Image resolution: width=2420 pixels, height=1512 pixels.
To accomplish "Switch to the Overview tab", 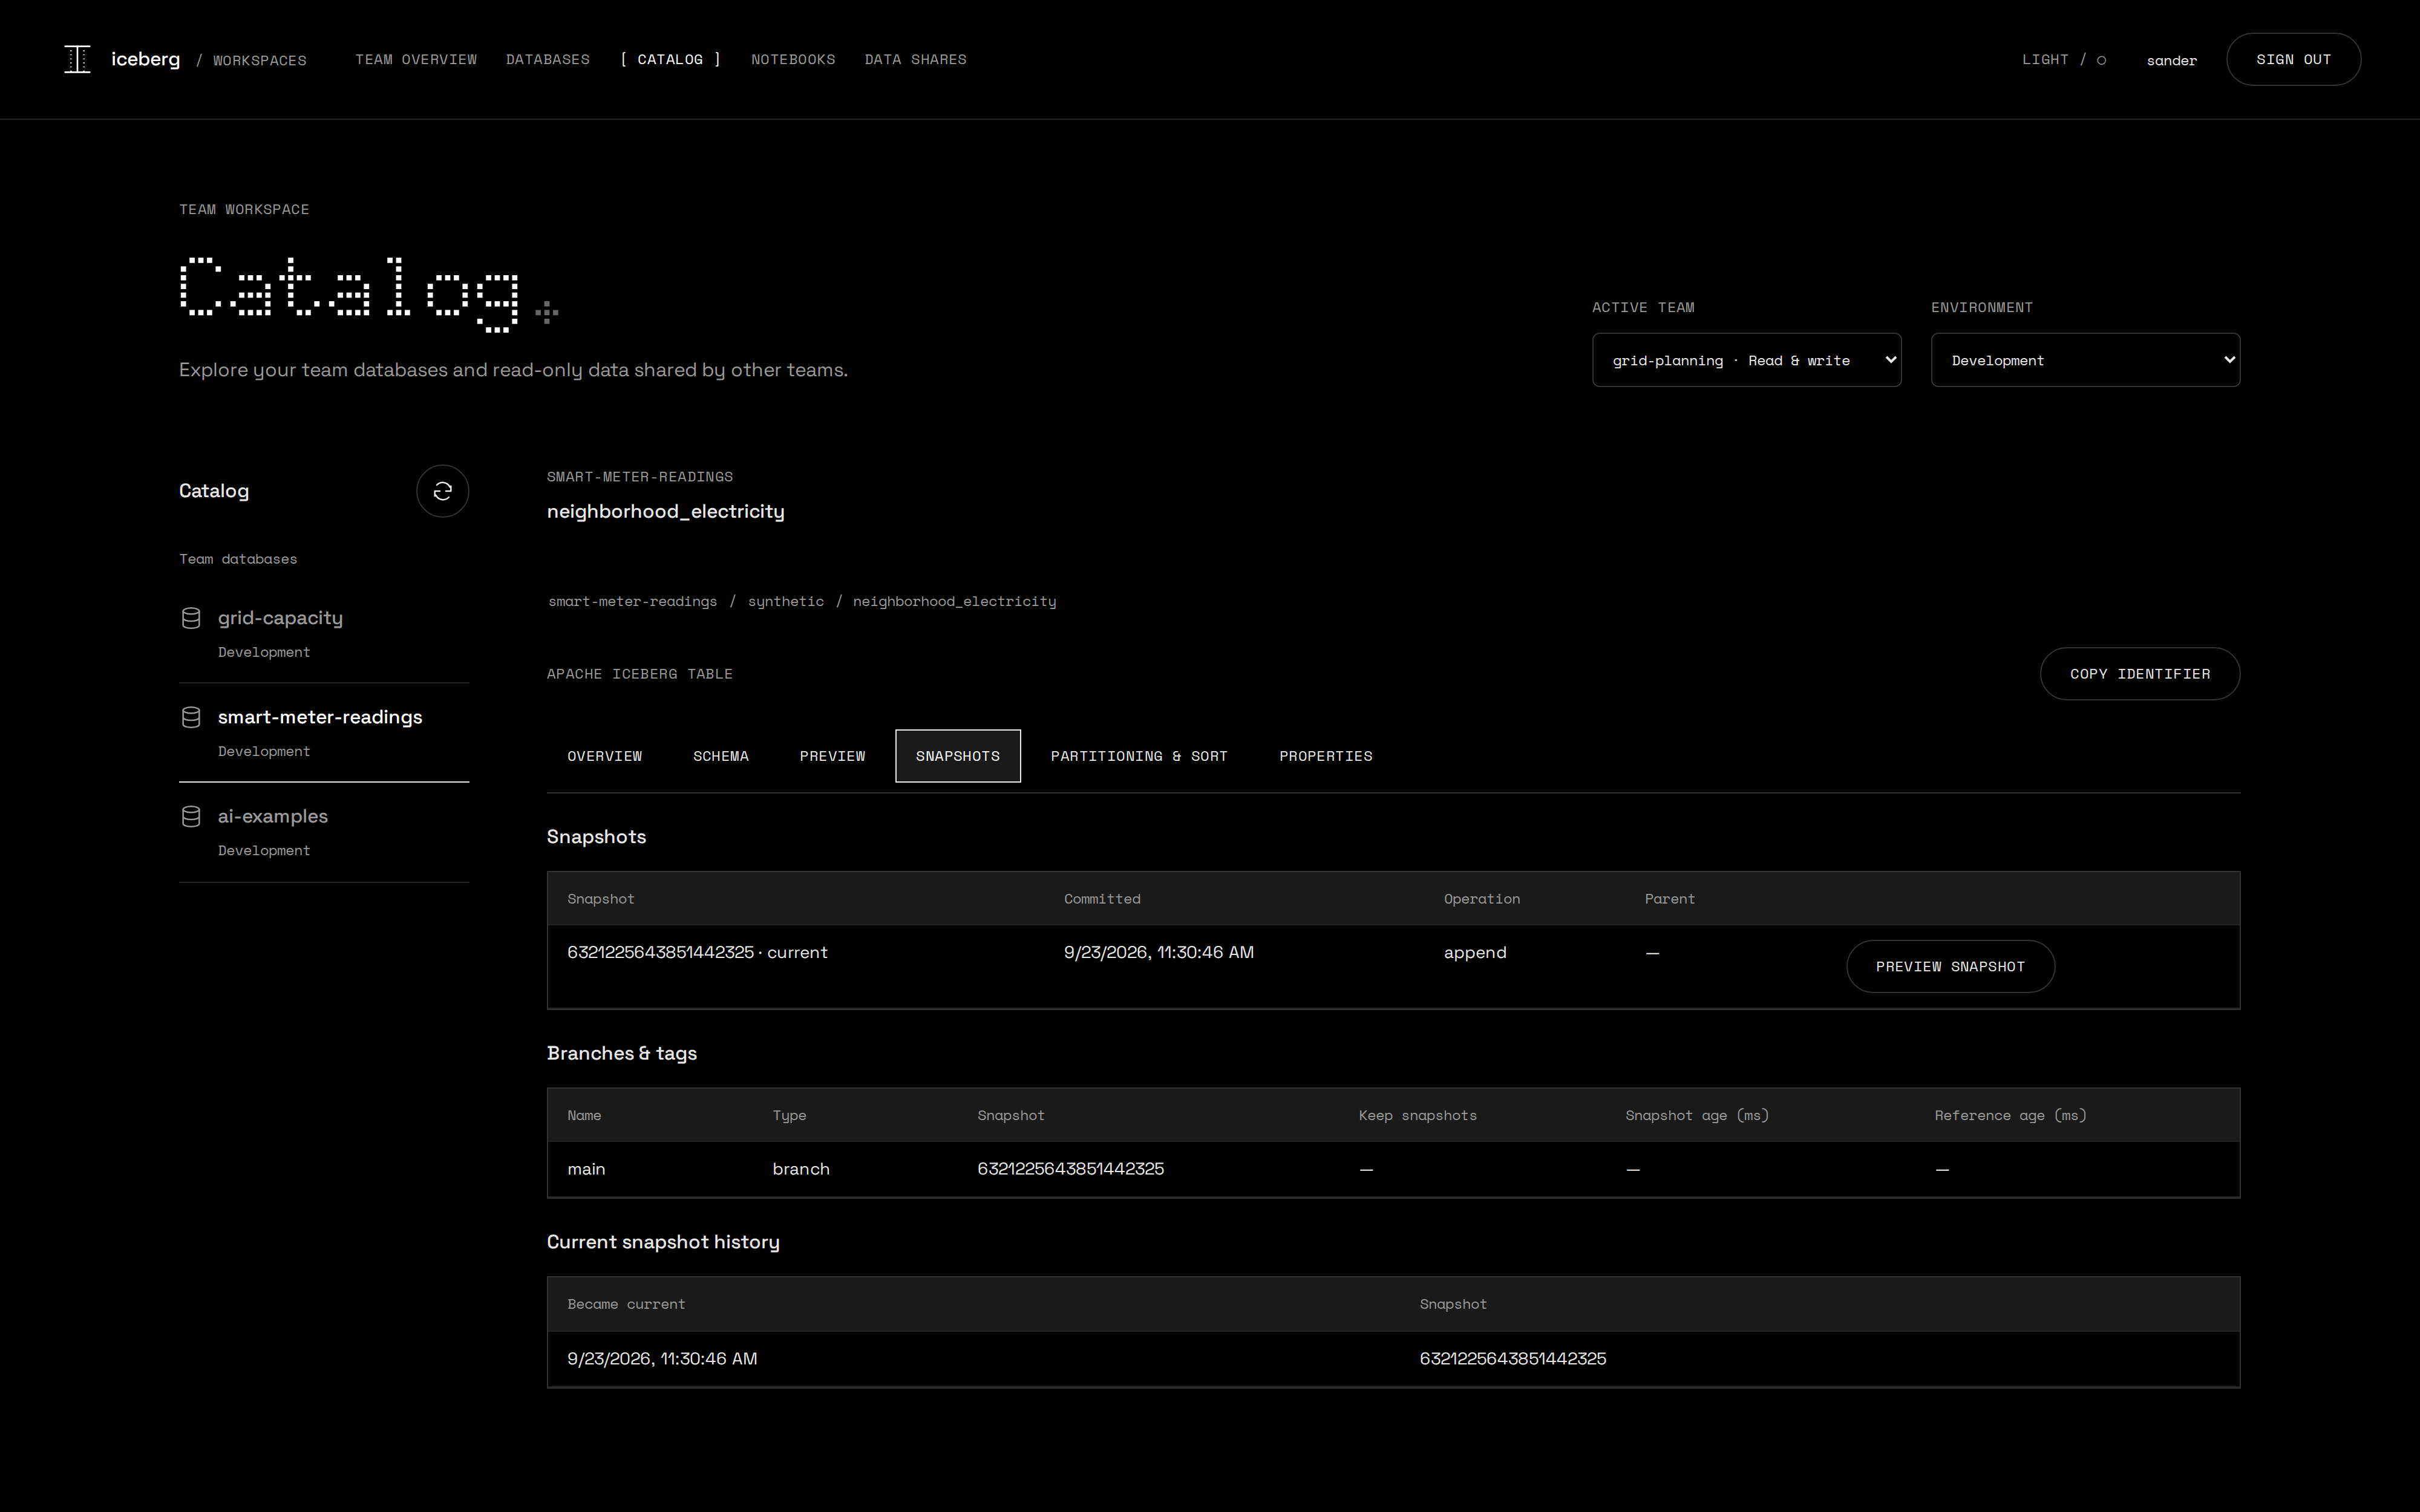I will (x=605, y=756).
